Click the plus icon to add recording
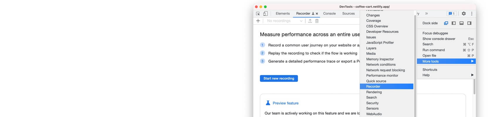The width and height of the screenshot is (493, 117). point(258,21)
